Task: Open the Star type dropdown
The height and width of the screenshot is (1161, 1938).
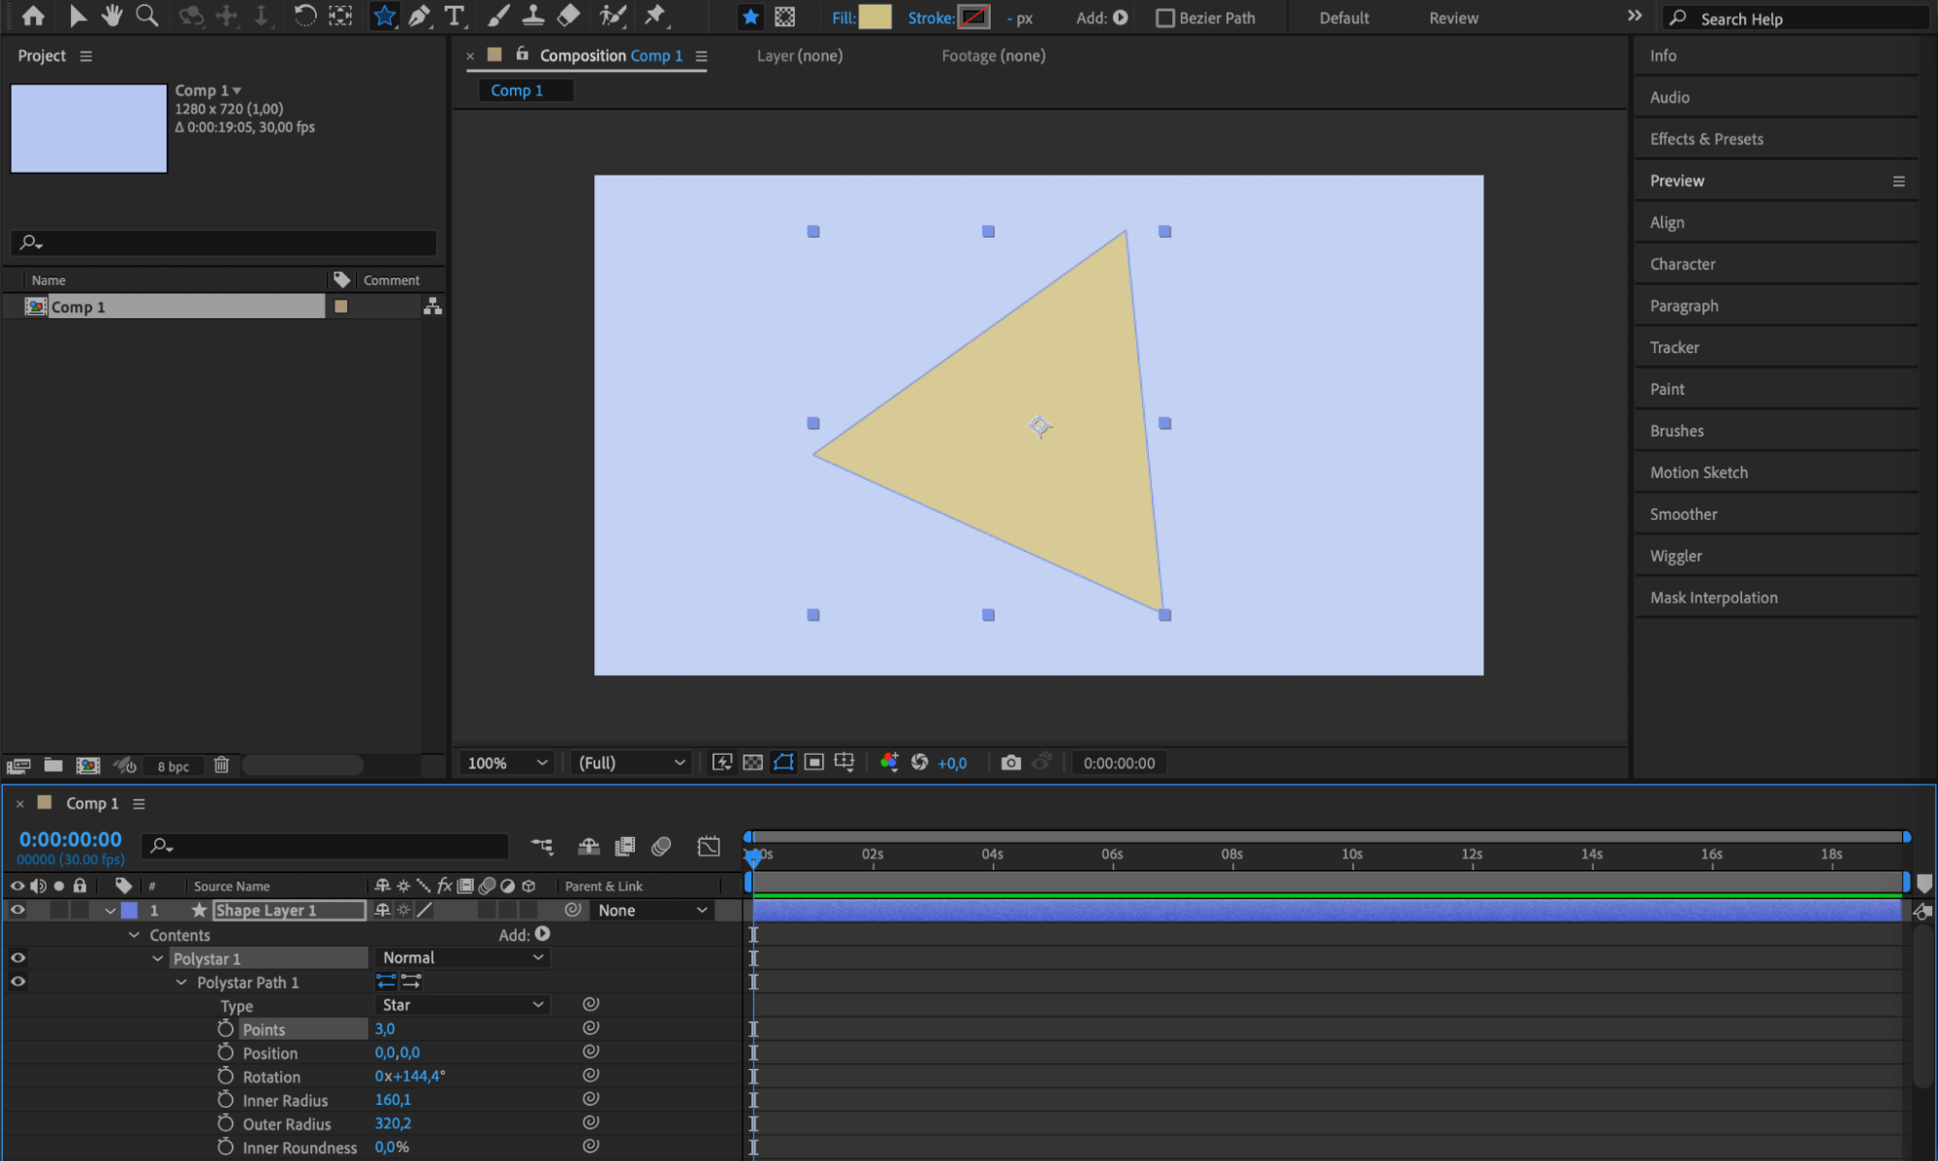Action: (x=461, y=1005)
